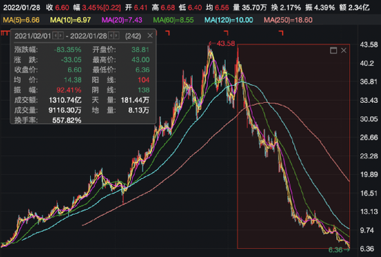
Task: Click the 36.81 price axis label
Action: click(369, 82)
